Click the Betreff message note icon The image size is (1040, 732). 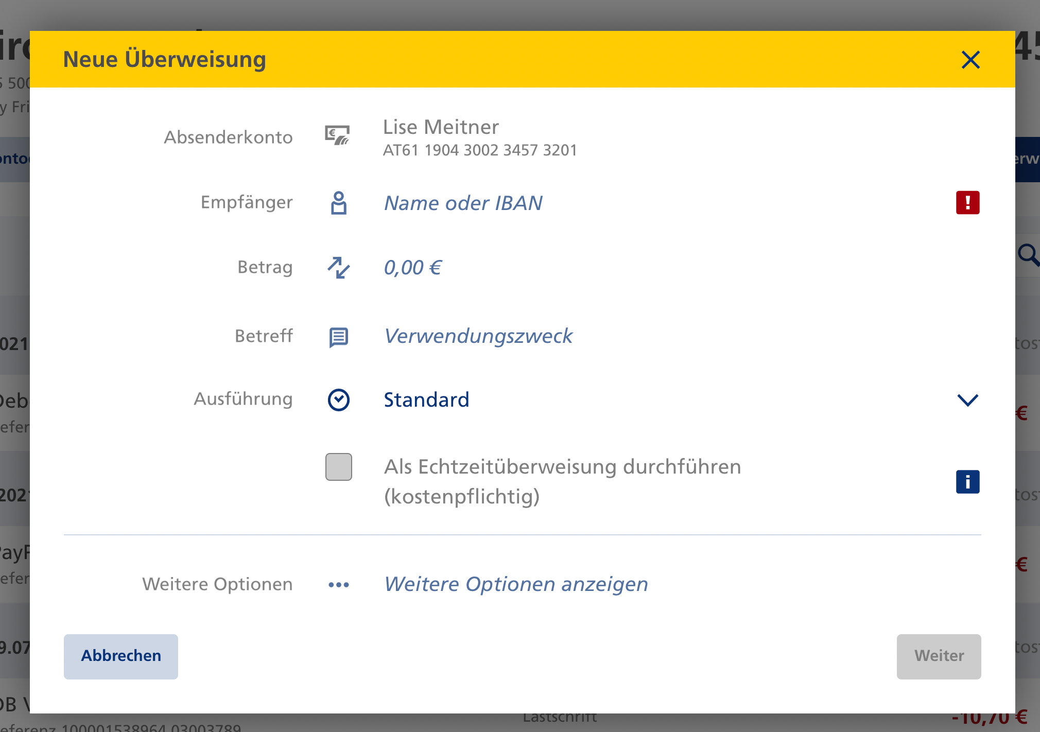[338, 337]
